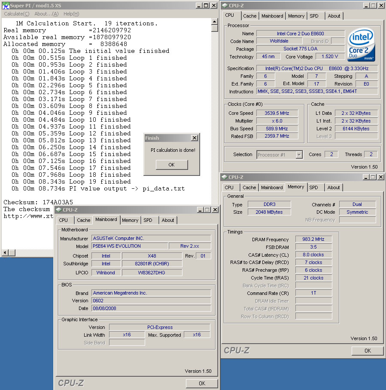Screen dimensions: 386x390
Task: Click the BIOS Date field 08/08/2008
Action: click(151, 308)
